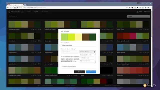Click the 'apple' search field
The height and width of the screenshot is (90, 160).
[x=138, y=16]
